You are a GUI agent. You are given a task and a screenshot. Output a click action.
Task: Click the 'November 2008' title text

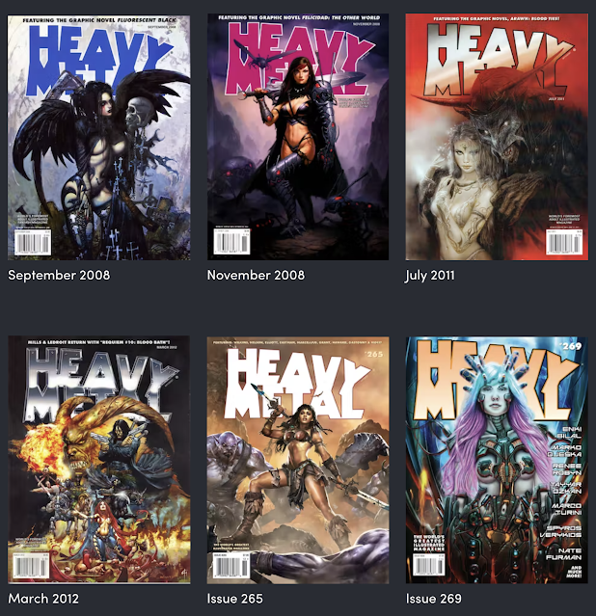pyautogui.click(x=256, y=275)
